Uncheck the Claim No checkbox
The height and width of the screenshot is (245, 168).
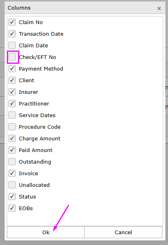click(12, 22)
